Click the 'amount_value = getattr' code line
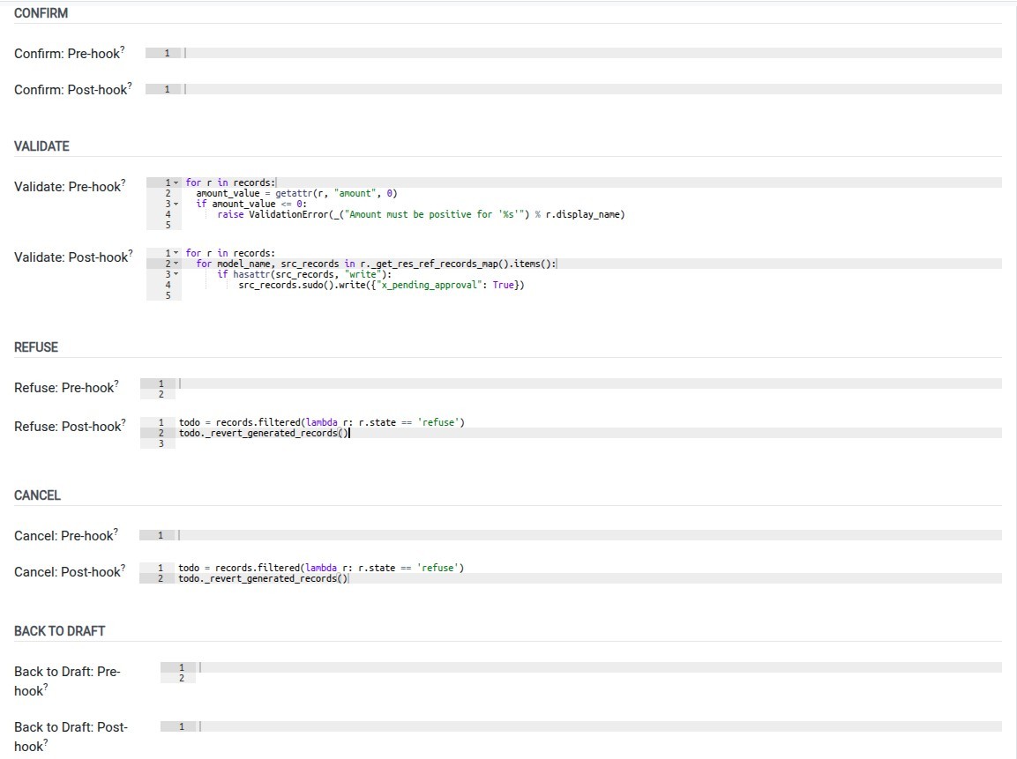The width and height of the screenshot is (1017, 759). tap(296, 193)
